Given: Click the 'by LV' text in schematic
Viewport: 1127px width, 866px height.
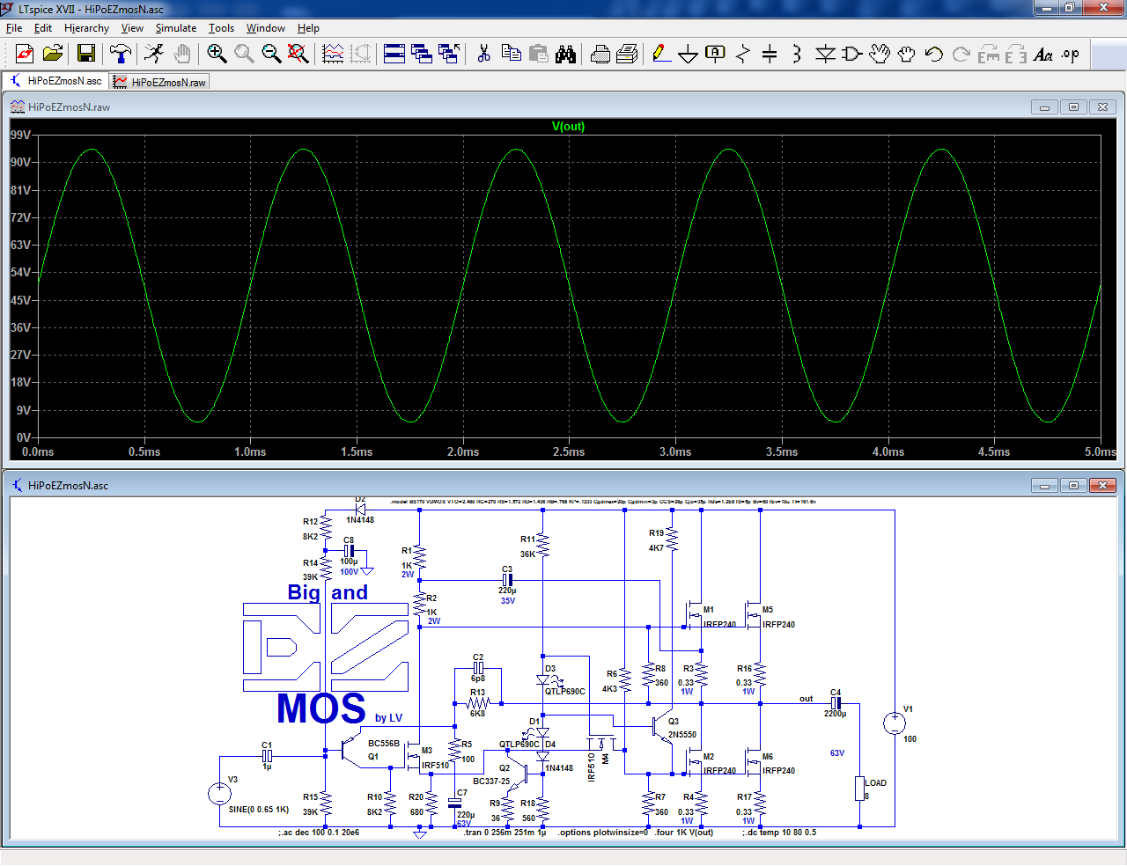Looking at the screenshot, I should 388,718.
